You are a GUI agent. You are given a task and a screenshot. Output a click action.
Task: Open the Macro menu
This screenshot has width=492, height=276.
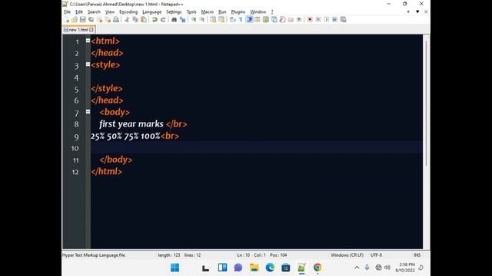pos(207,12)
